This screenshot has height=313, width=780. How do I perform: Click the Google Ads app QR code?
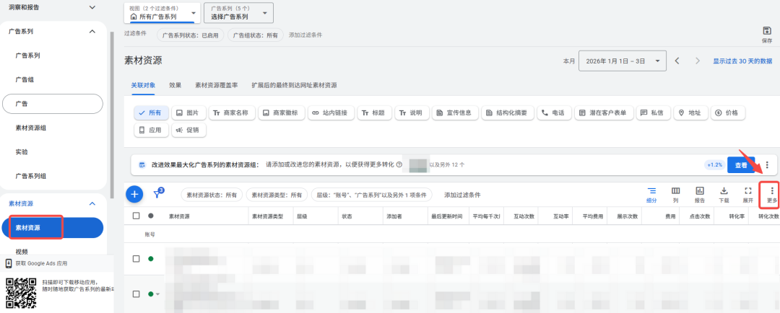coord(21,293)
